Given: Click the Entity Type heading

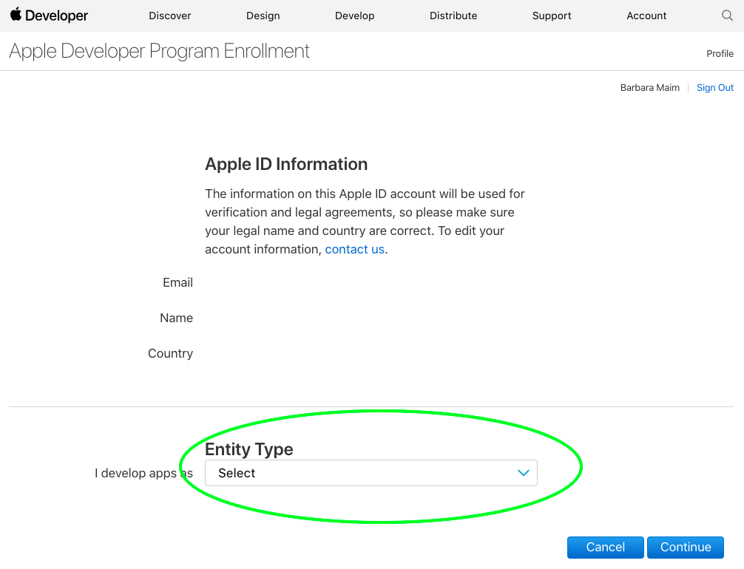Looking at the screenshot, I should (x=249, y=449).
